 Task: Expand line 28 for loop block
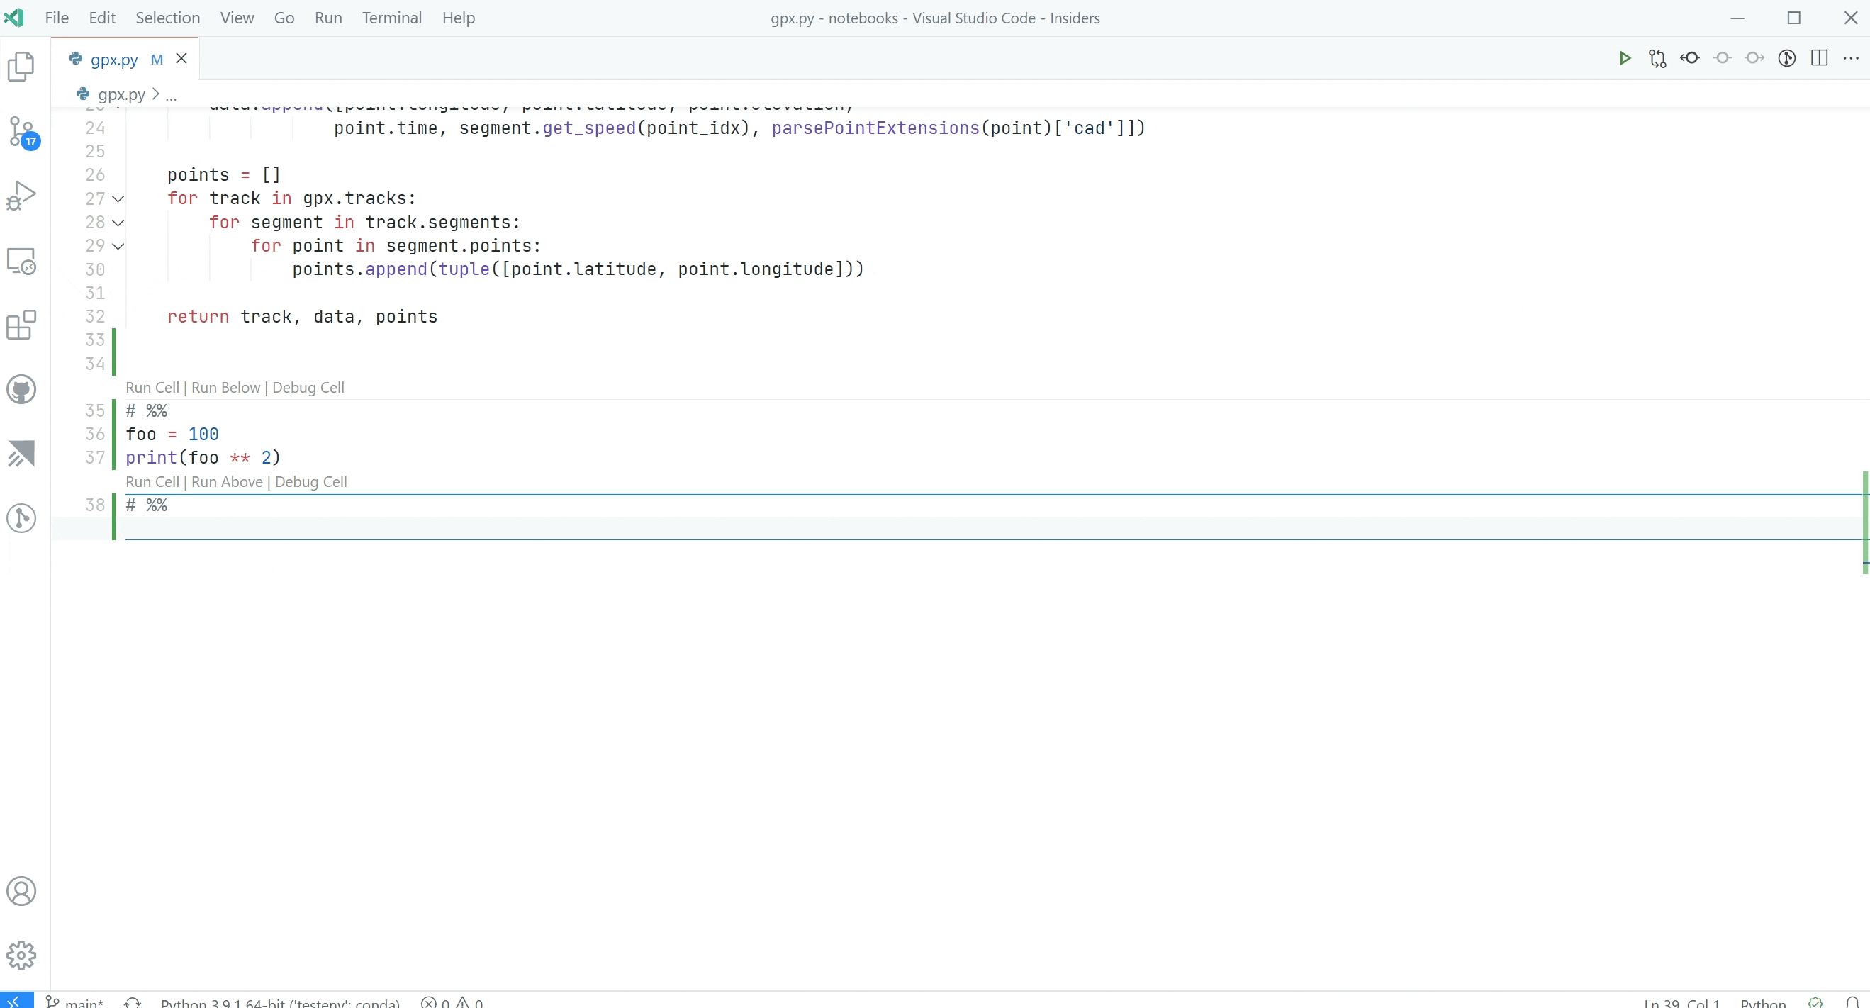[x=118, y=222]
